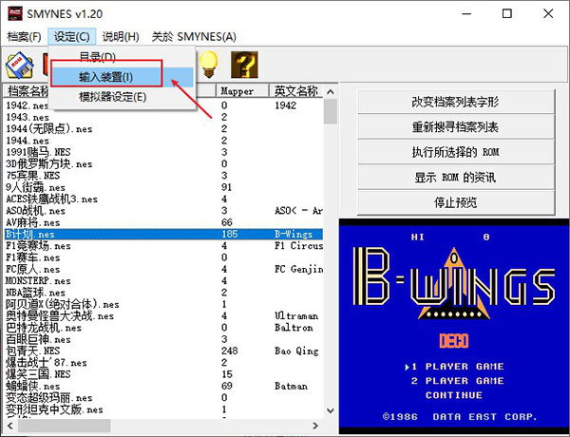Screen dimensions: 570x437
Task: Select the 1944(无限点).nes row
Action: tap(163, 128)
